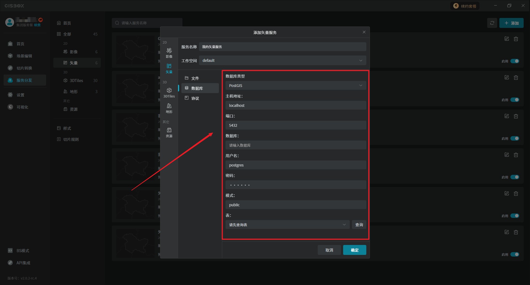Choose the 地形 terrain icon in dialog
Screen dimensions: 530x285
[x=169, y=108]
